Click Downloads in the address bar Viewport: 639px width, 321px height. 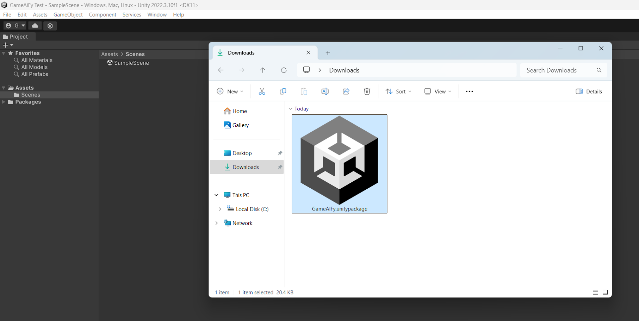344,70
